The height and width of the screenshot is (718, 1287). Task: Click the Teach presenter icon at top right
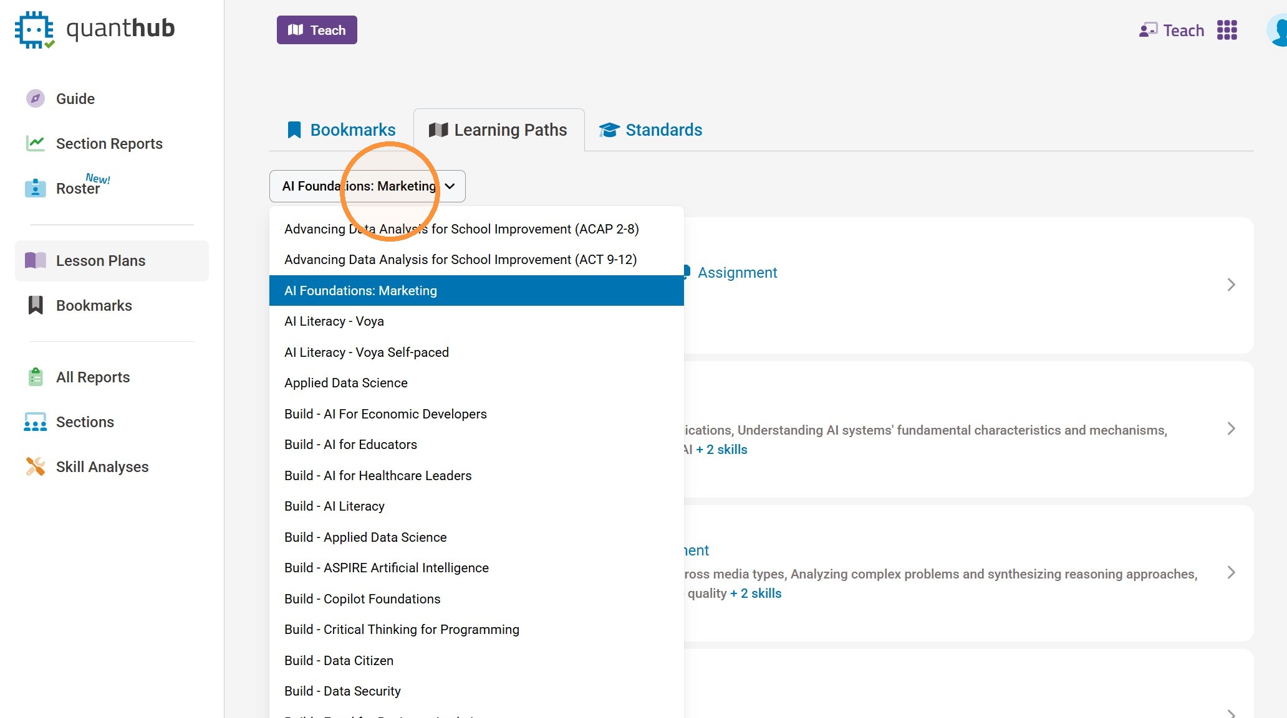[x=1148, y=30]
